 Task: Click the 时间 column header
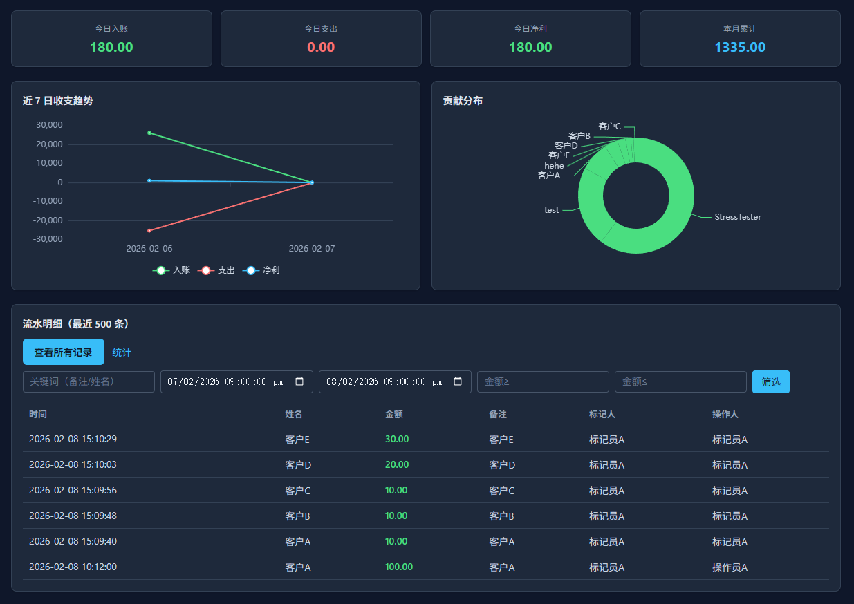[x=38, y=414]
